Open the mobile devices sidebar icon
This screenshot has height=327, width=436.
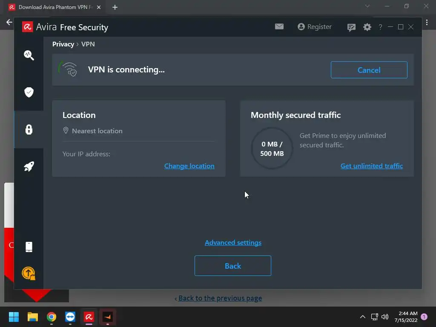[29, 247]
